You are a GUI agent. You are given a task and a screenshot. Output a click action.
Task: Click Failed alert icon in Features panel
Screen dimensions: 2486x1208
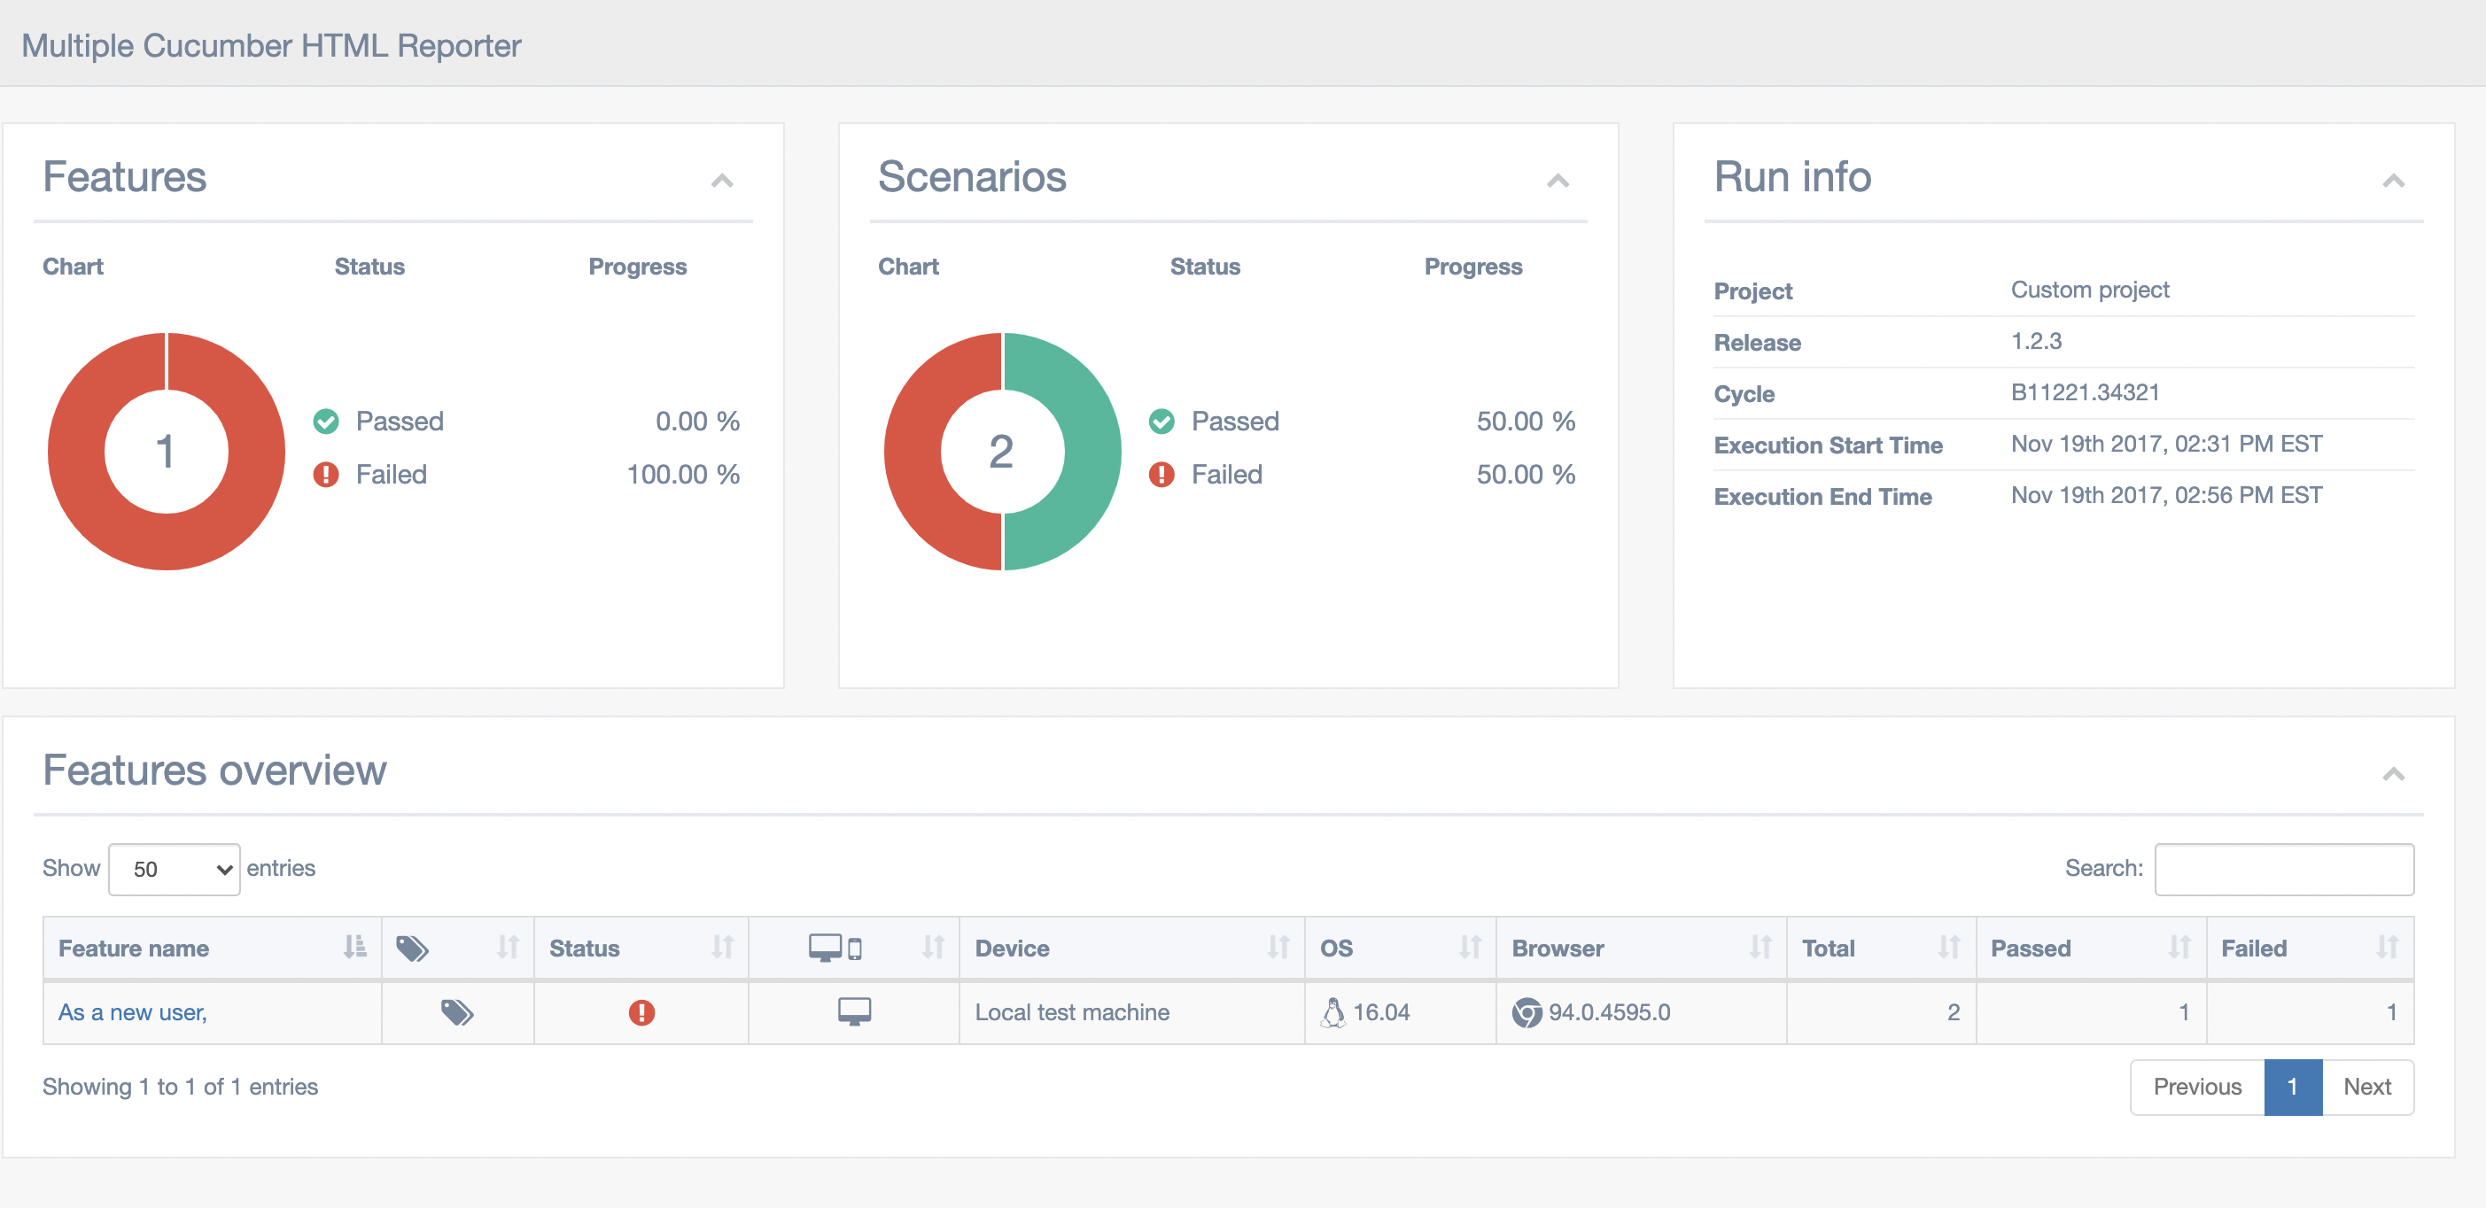[x=326, y=475]
